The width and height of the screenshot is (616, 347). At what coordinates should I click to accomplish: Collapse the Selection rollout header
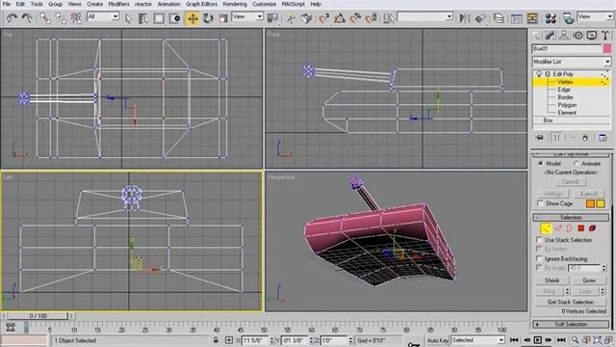click(x=571, y=218)
